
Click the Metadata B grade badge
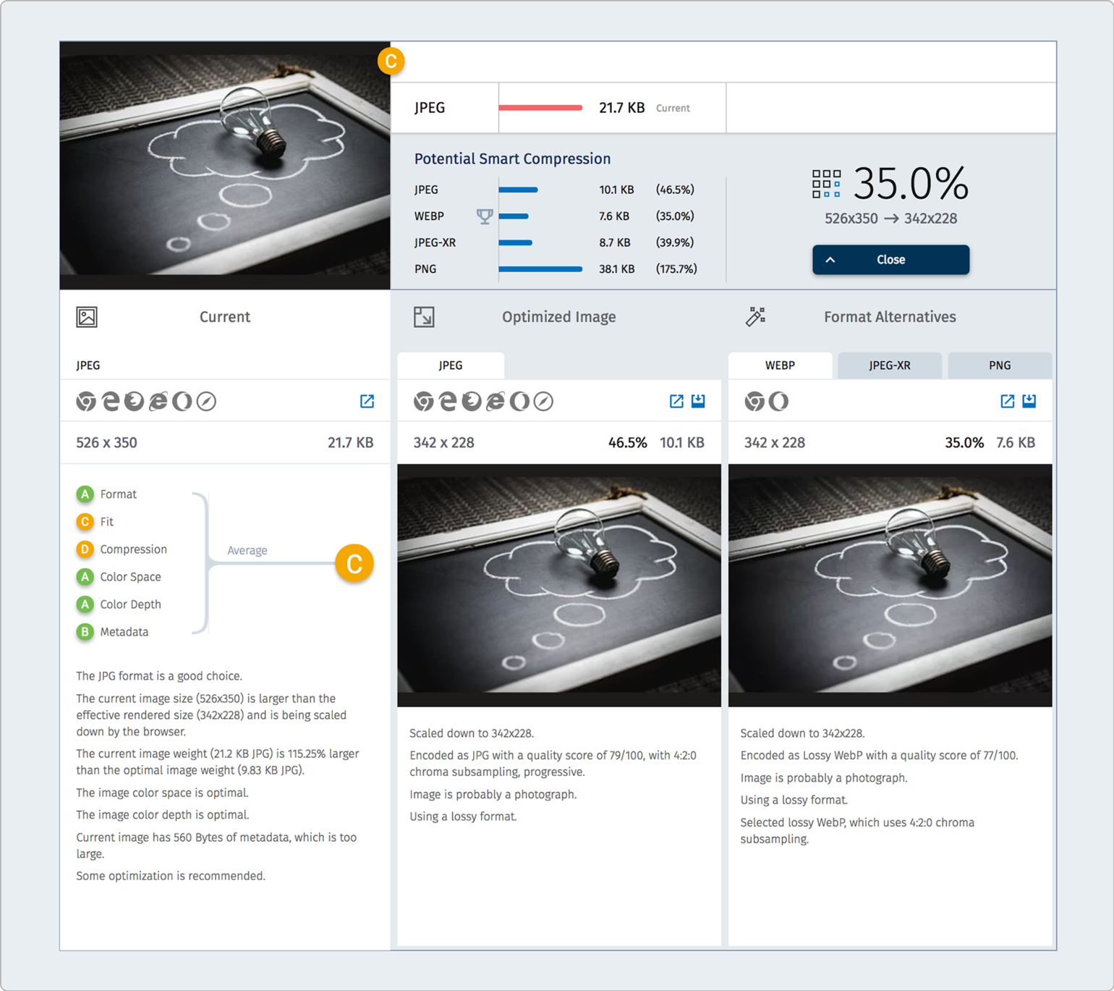coord(85,632)
